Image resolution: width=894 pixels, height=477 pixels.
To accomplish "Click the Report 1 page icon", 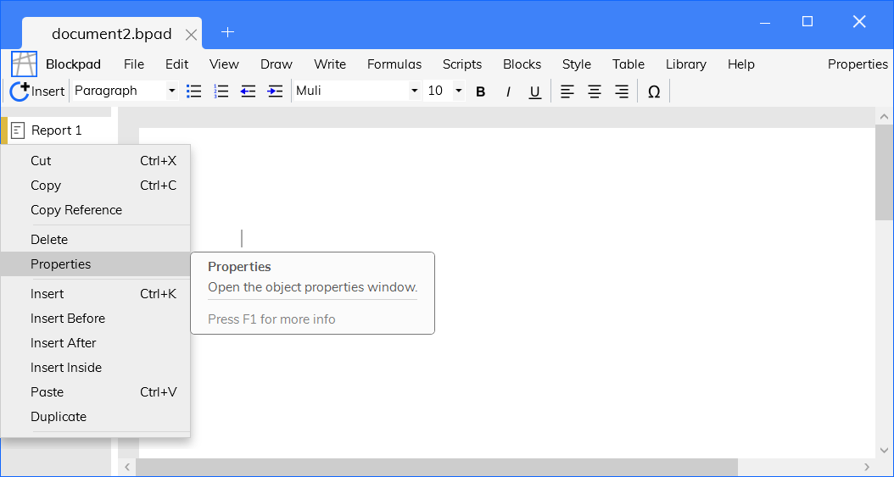I will 19,130.
